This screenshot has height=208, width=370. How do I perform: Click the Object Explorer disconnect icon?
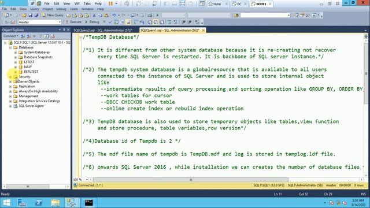coord(29,36)
